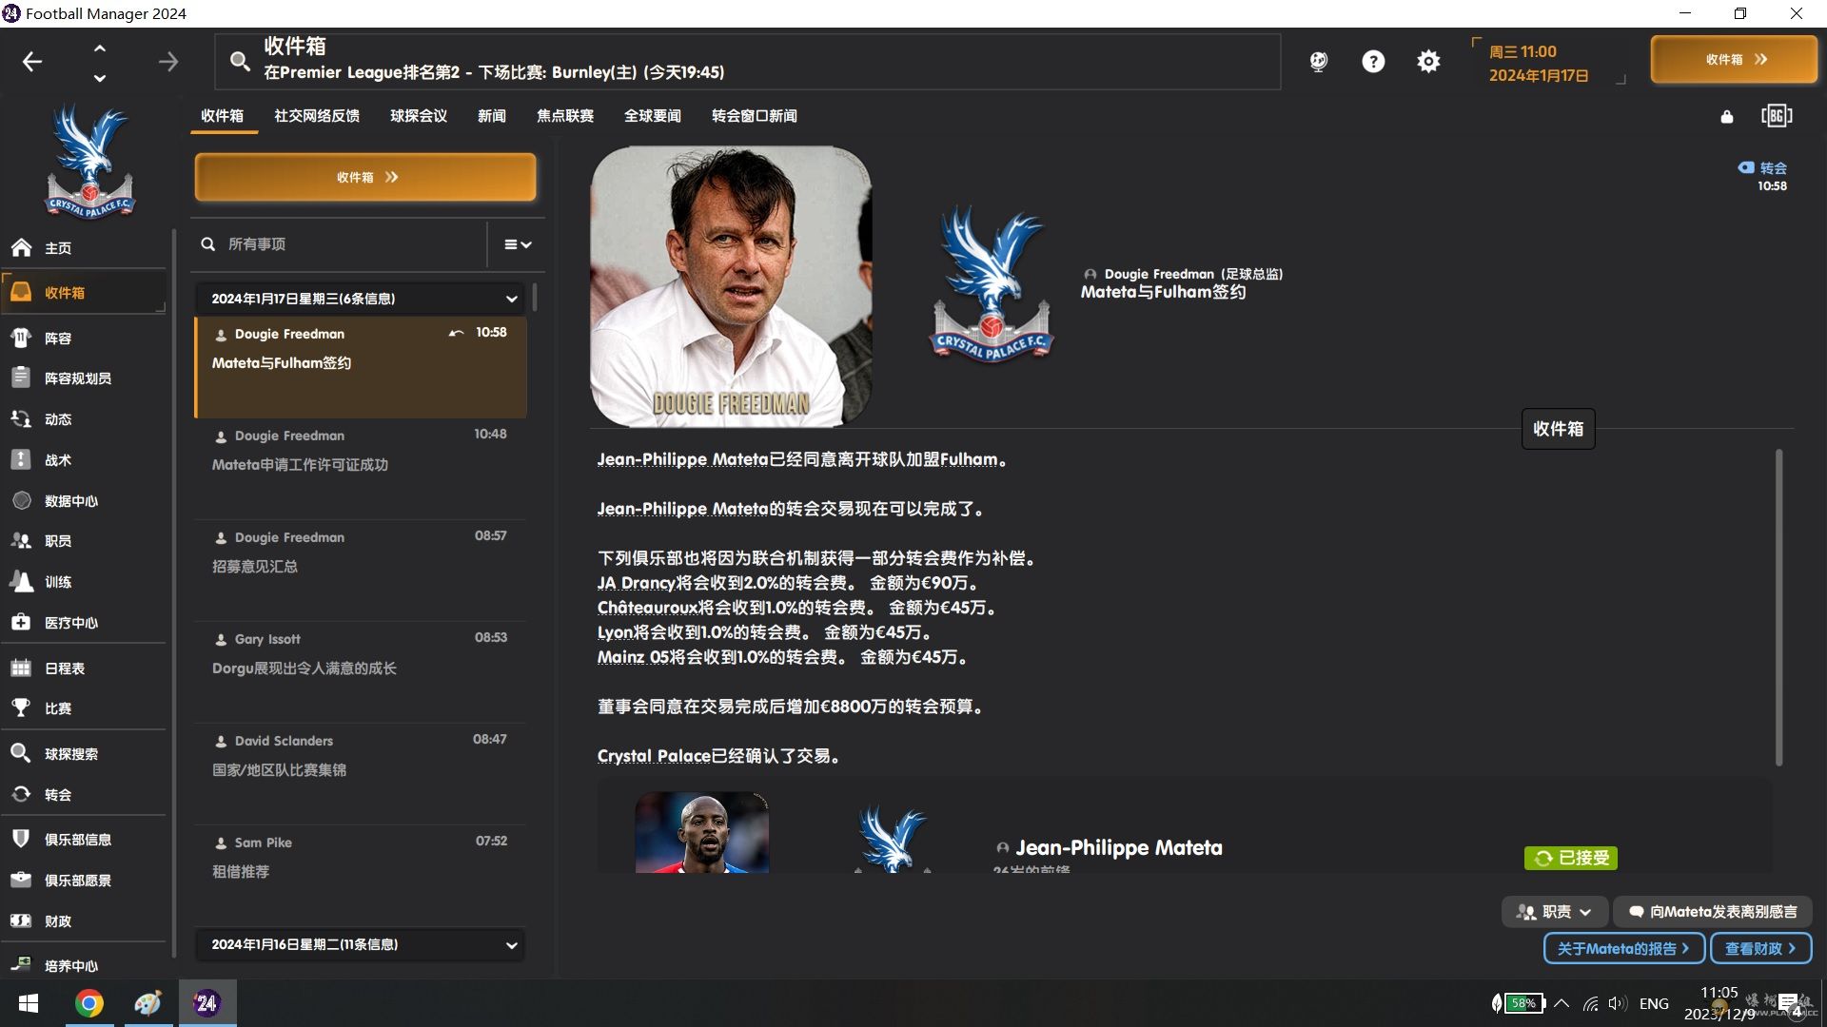Collapse the 2024年1月17日 message group
The image size is (1827, 1027).
pos(511,299)
